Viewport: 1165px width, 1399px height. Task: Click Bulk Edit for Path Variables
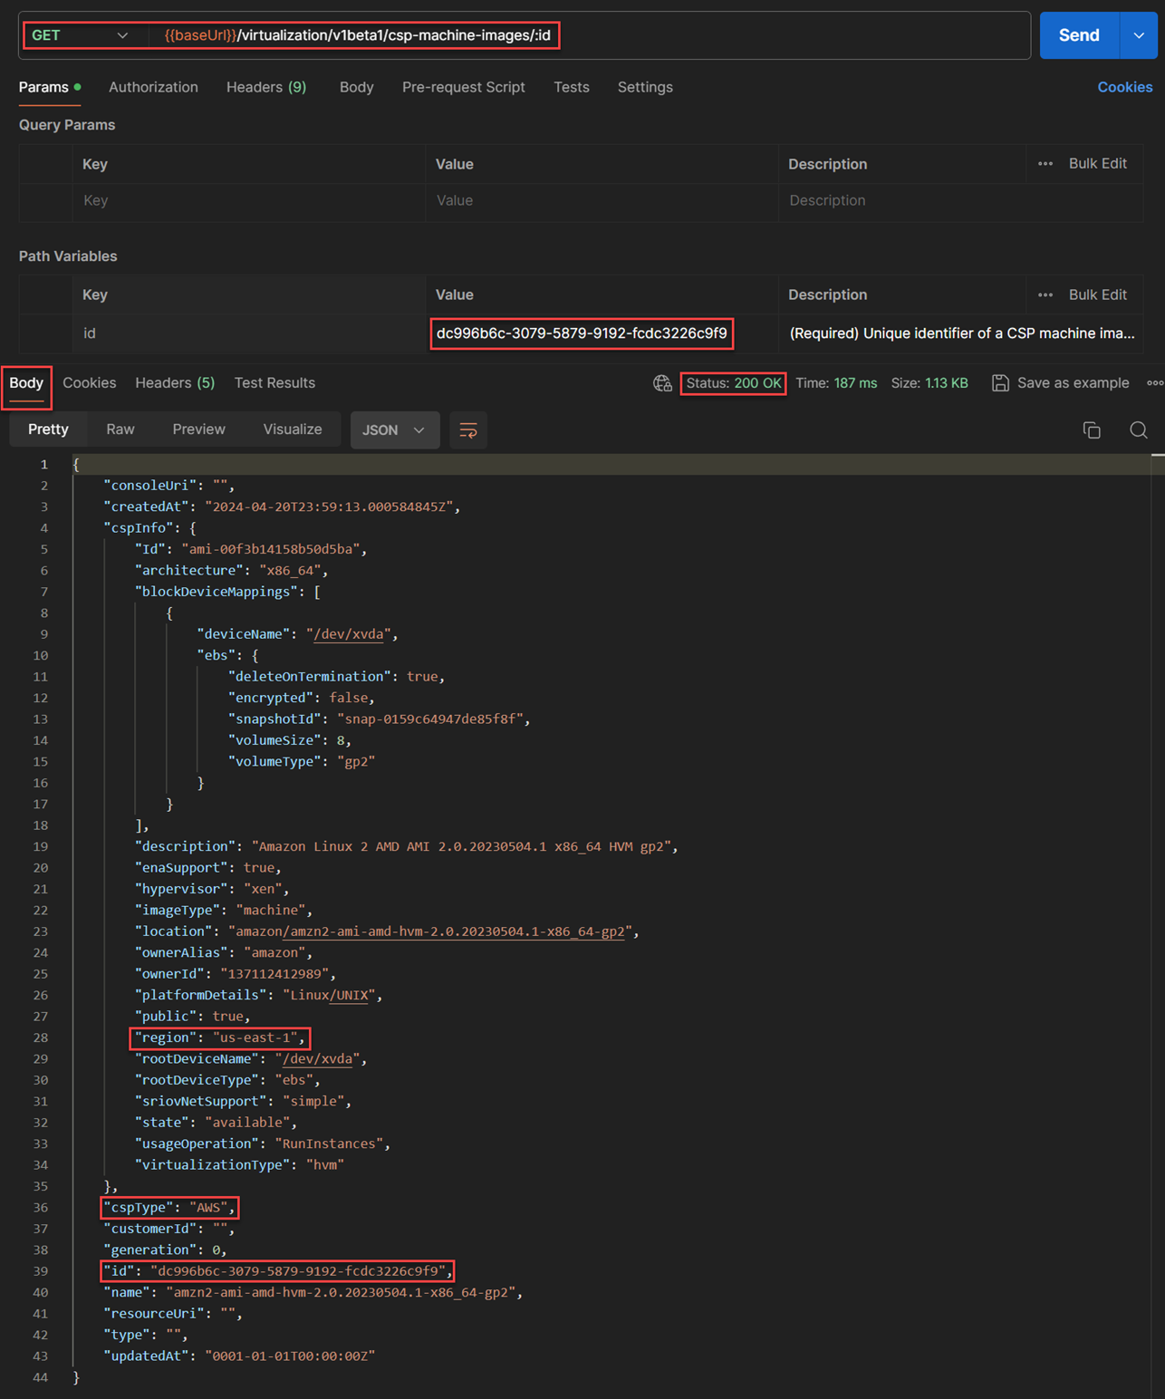[1097, 294]
